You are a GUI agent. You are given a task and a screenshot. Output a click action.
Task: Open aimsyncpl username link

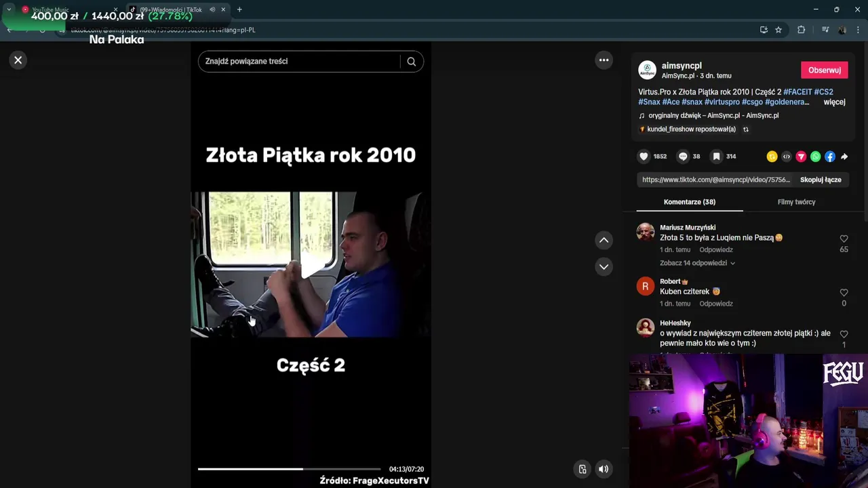(x=682, y=66)
